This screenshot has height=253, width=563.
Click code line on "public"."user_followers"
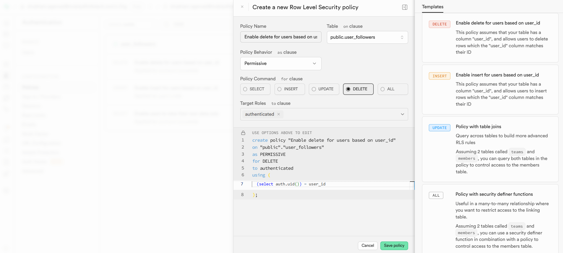tap(288, 147)
